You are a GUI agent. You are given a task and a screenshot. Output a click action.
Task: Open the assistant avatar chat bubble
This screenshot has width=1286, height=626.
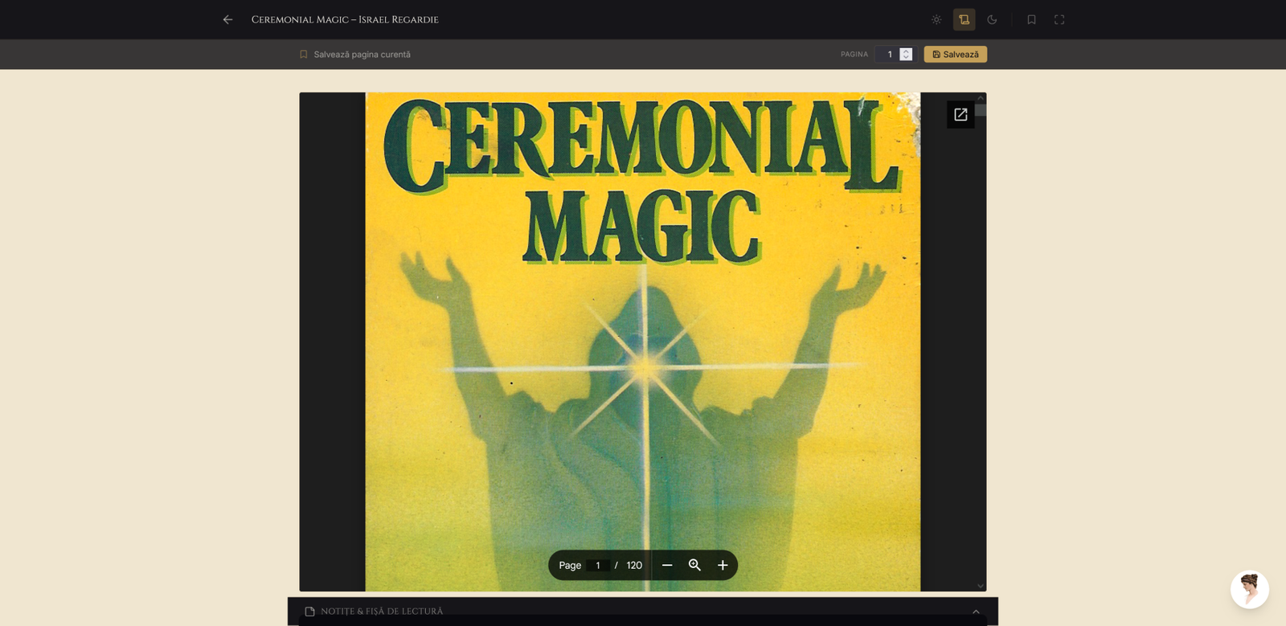pyautogui.click(x=1250, y=589)
